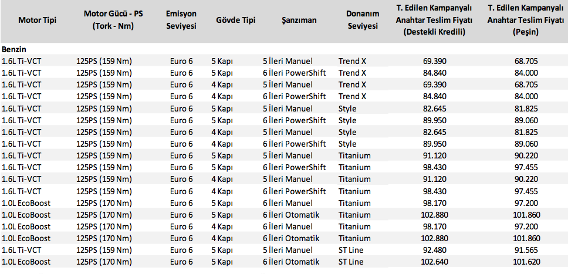Click the Şanzıman column header
Viewport: 568px width, 274px height.
tap(299, 20)
